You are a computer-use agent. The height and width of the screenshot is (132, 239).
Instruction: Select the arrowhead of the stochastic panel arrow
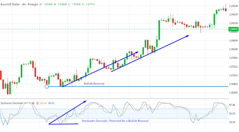[85, 101]
